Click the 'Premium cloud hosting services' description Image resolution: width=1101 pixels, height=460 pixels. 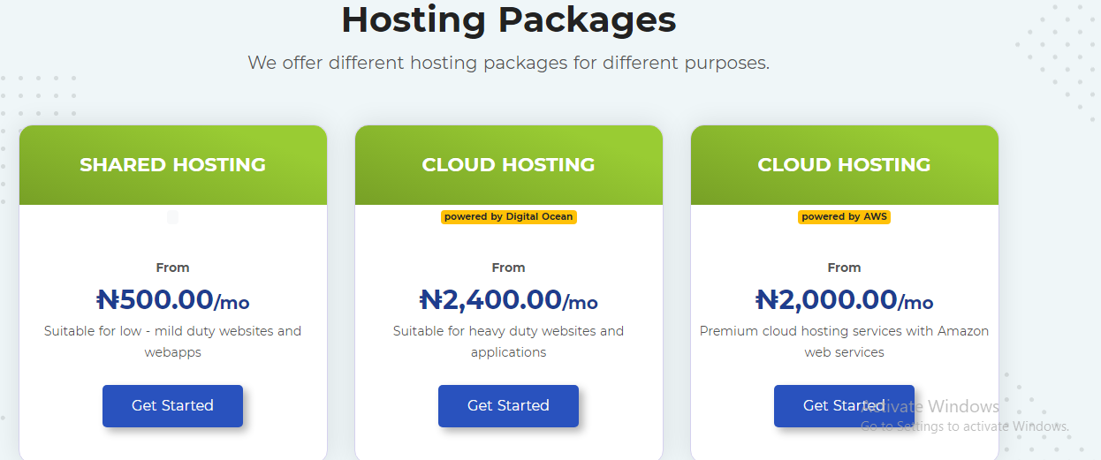(x=844, y=342)
